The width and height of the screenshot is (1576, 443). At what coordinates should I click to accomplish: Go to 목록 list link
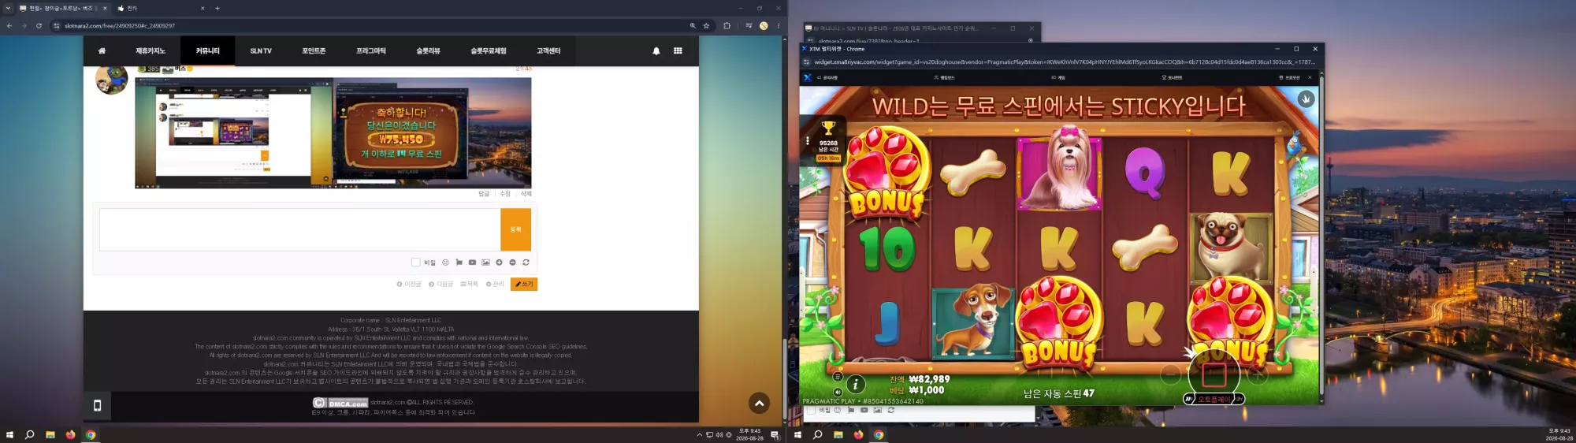point(470,284)
